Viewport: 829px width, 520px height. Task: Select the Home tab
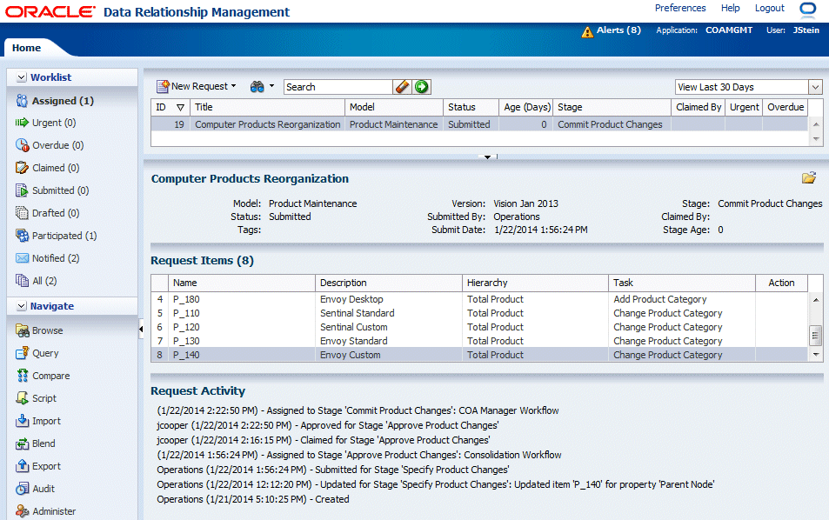pyautogui.click(x=26, y=48)
